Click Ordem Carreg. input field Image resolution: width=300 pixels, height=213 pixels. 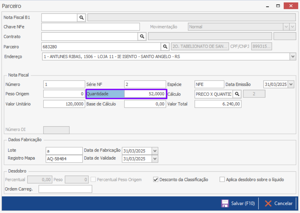[65, 189]
